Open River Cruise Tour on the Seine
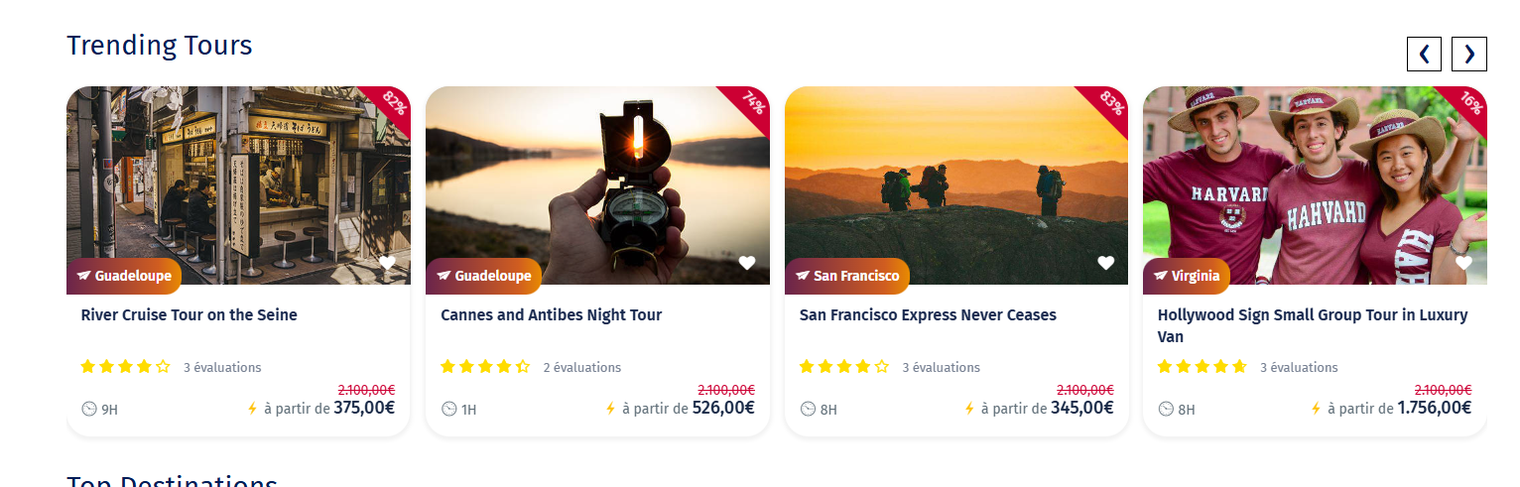The height and width of the screenshot is (487, 1520). click(189, 315)
